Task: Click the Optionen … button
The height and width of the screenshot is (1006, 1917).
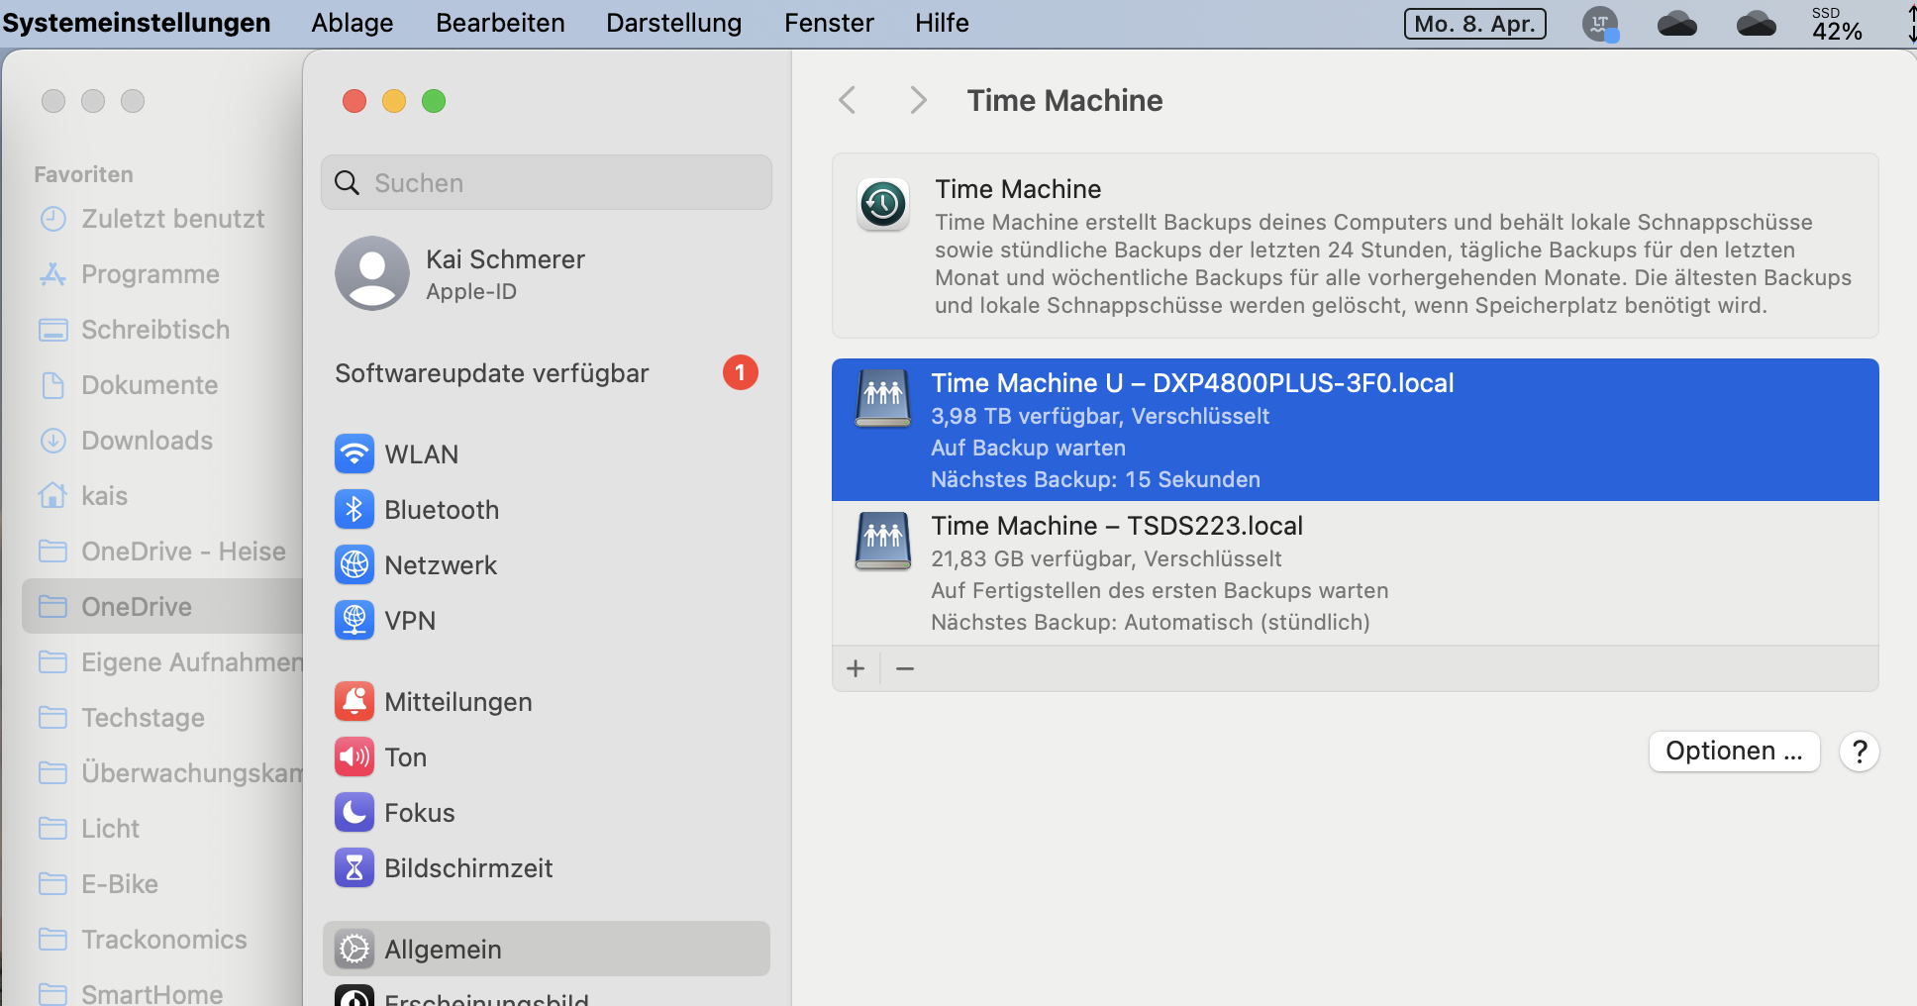Action: [x=1734, y=752]
